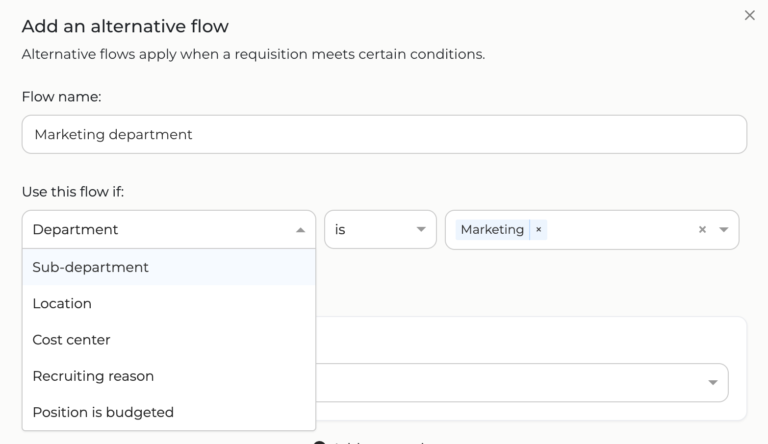
Task: Click the Flow name input field
Action: click(x=384, y=134)
